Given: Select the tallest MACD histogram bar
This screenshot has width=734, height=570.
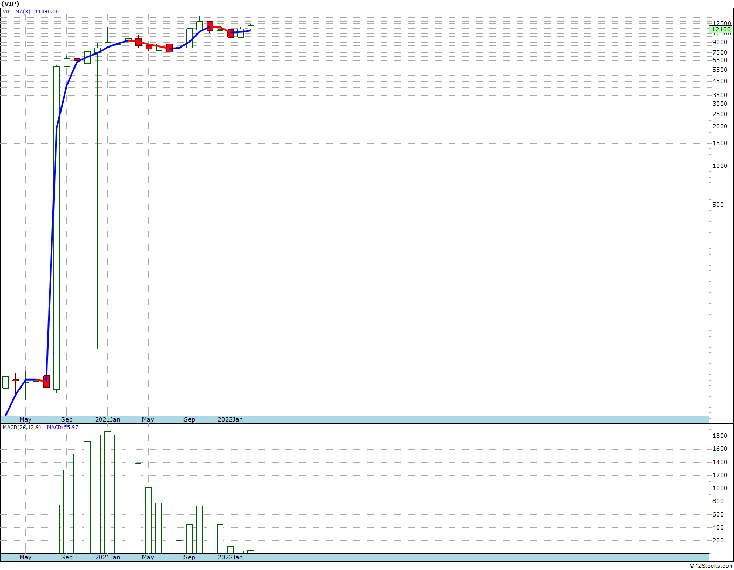Looking at the screenshot, I should (107, 492).
